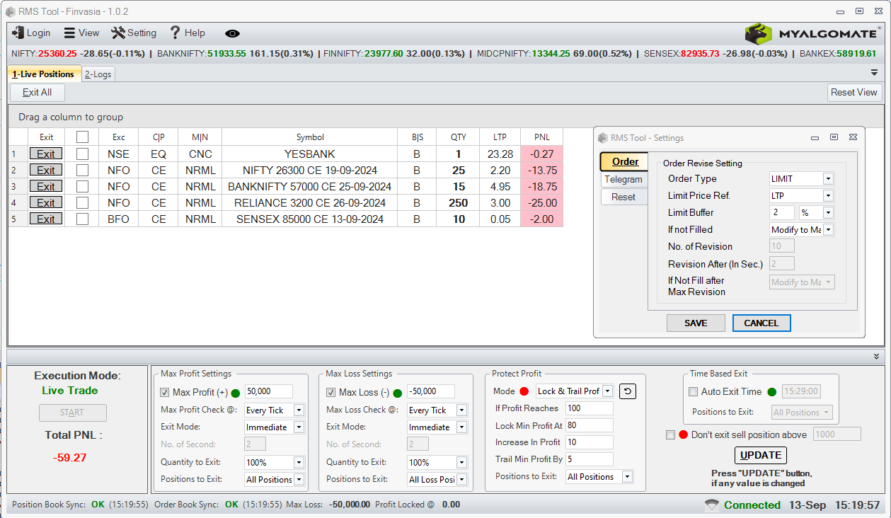Open the View menu
Viewport: 891px width, 518px height.
(81, 33)
